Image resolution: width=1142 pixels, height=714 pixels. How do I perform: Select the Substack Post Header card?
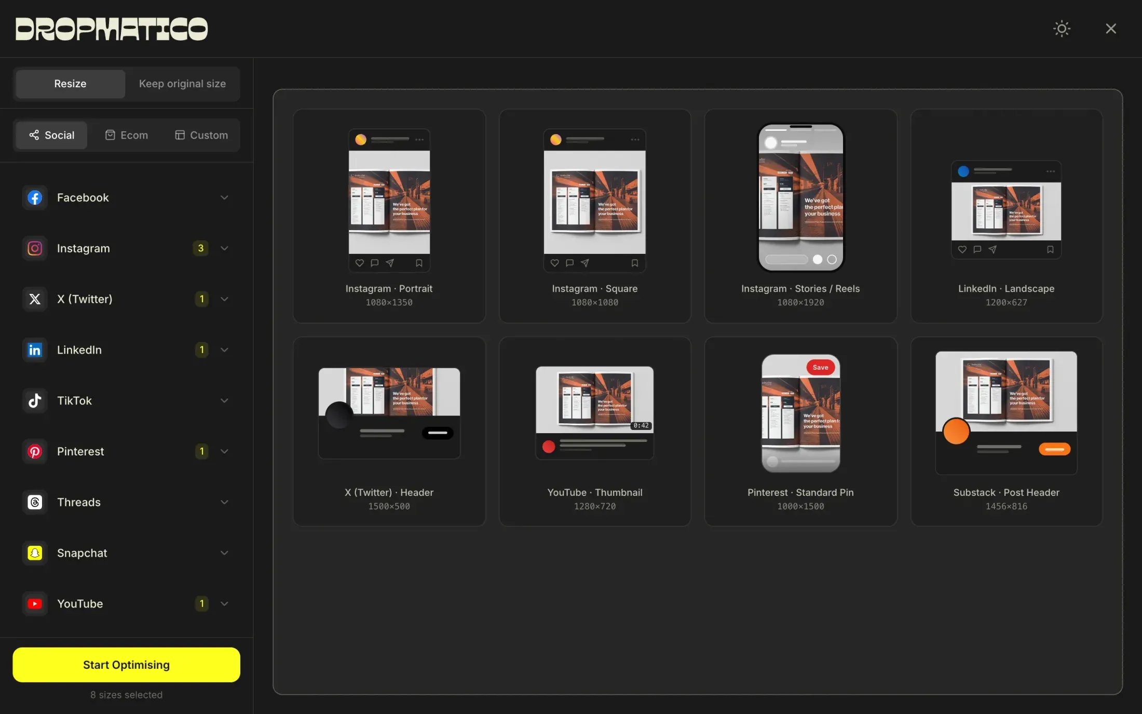tap(1006, 432)
